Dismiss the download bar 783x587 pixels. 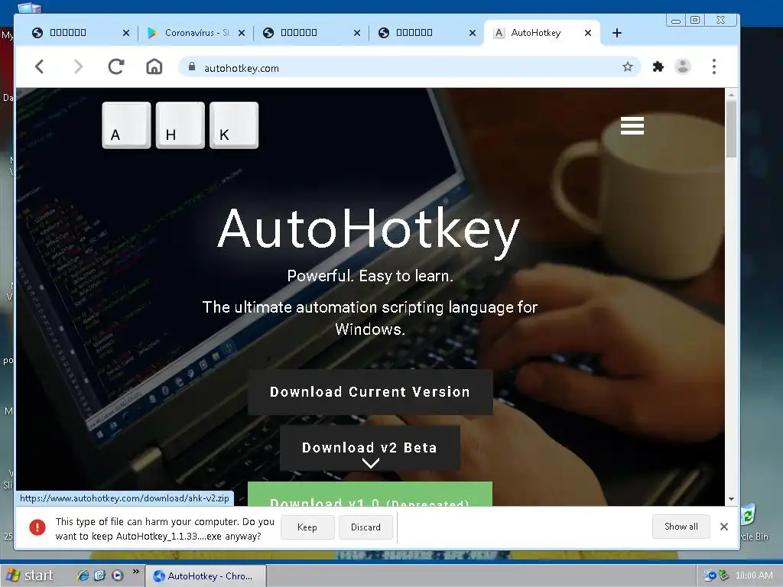724,527
